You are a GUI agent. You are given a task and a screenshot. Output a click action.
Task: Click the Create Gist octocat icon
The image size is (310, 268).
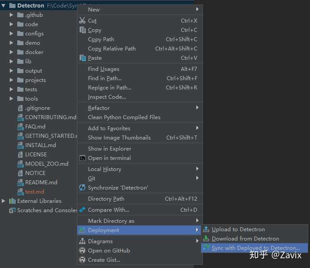pyautogui.click(x=82, y=260)
